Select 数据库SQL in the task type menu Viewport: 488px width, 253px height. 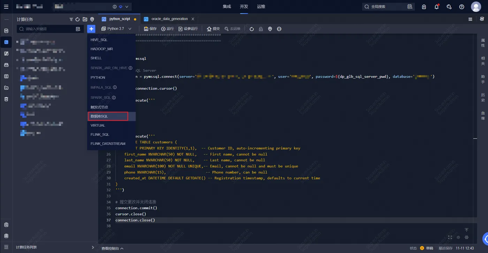111,116
